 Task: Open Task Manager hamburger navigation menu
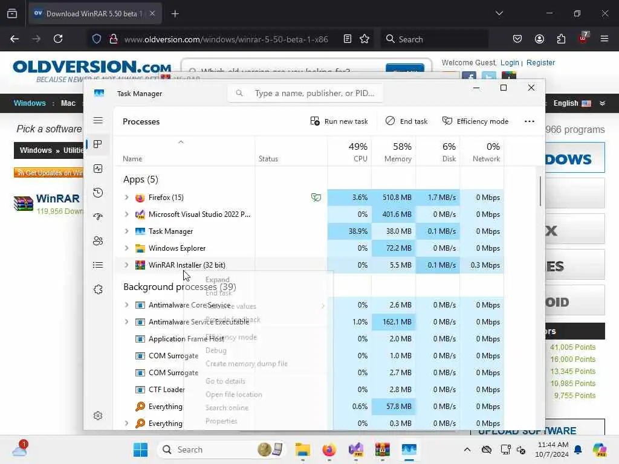pyautogui.click(x=98, y=120)
